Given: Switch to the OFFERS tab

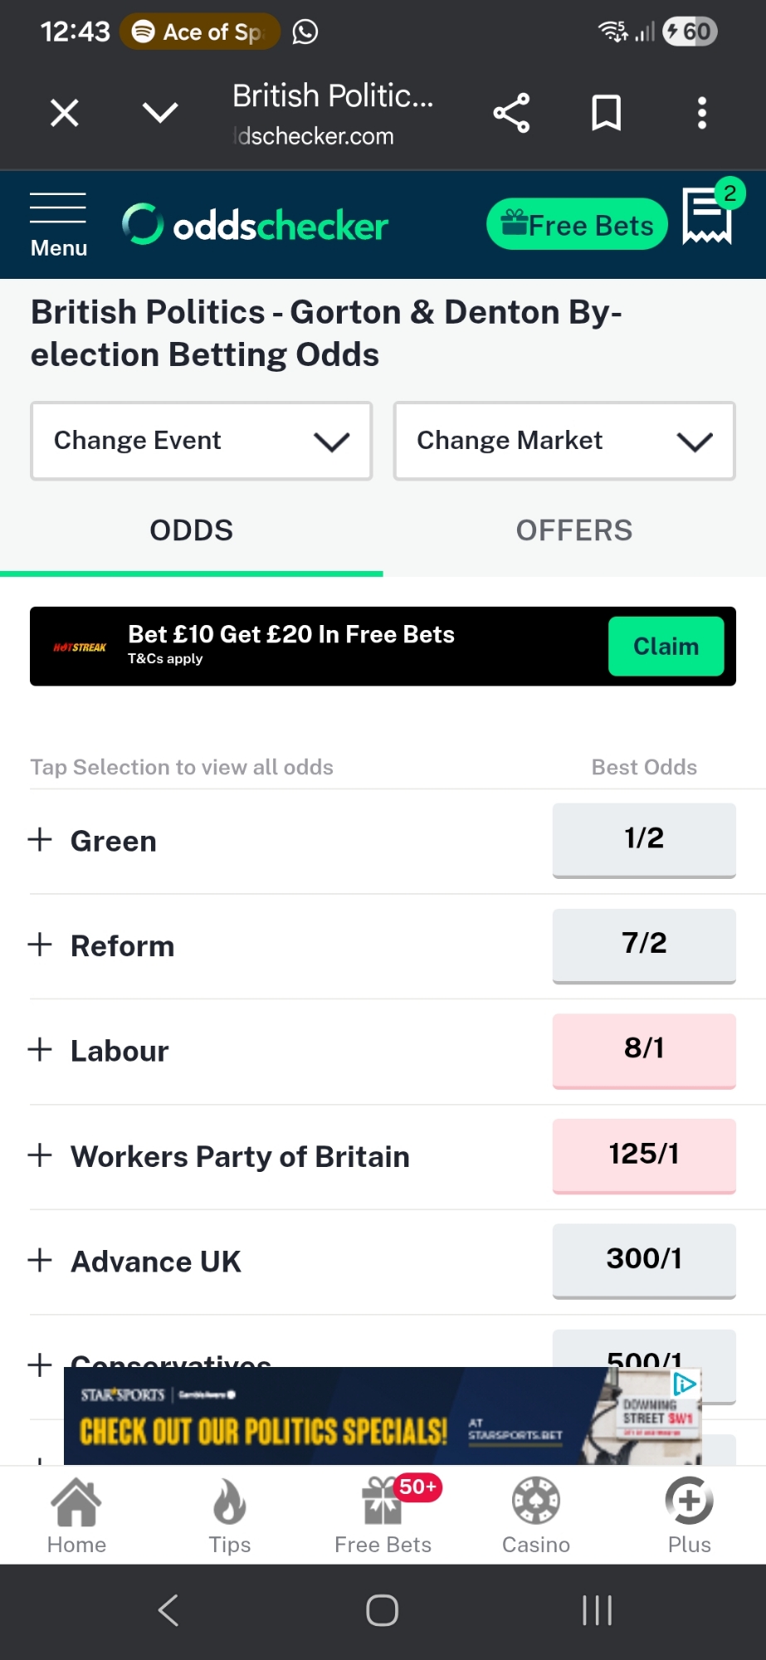Looking at the screenshot, I should [x=574, y=530].
